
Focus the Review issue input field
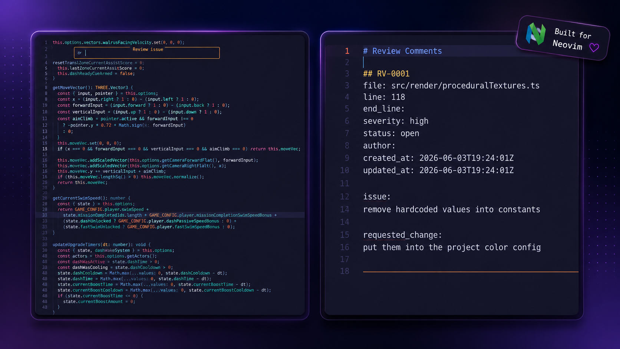click(x=147, y=53)
